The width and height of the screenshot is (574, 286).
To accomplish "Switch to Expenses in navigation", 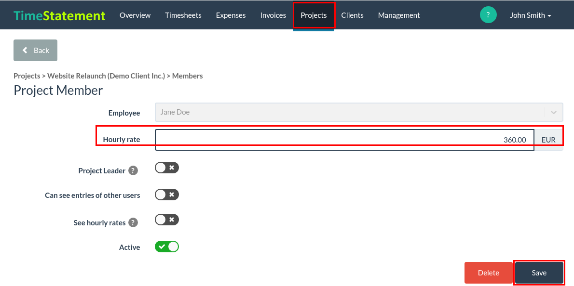I will coord(231,15).
